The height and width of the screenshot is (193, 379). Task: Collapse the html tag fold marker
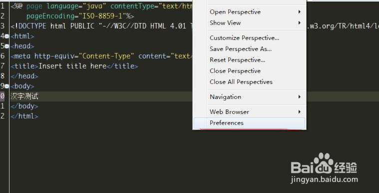click(x=7, y=36)
